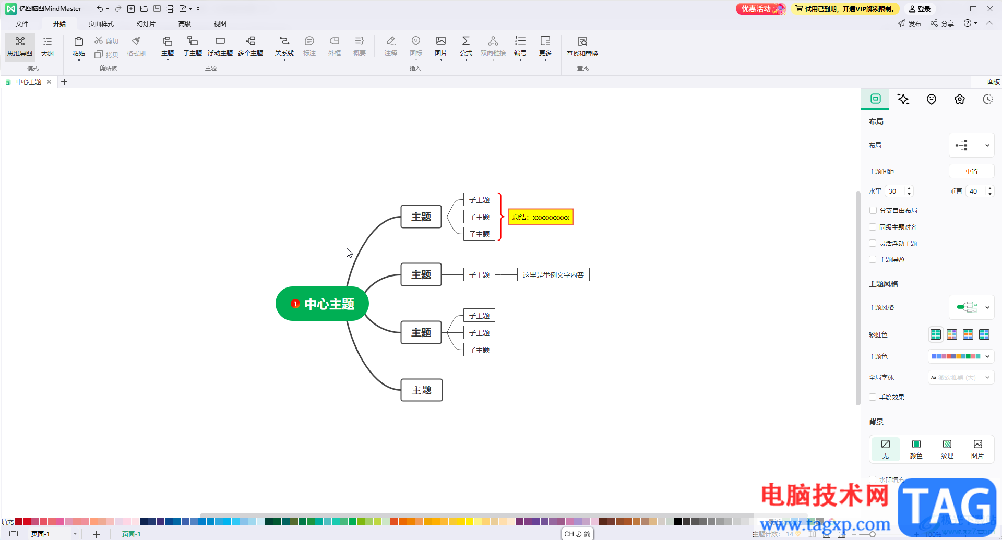Screen dimensions: 1002x540
Task: Add a Floating Topic (浮动主题)
Action: pyautogui.click(x=220, y=46)
